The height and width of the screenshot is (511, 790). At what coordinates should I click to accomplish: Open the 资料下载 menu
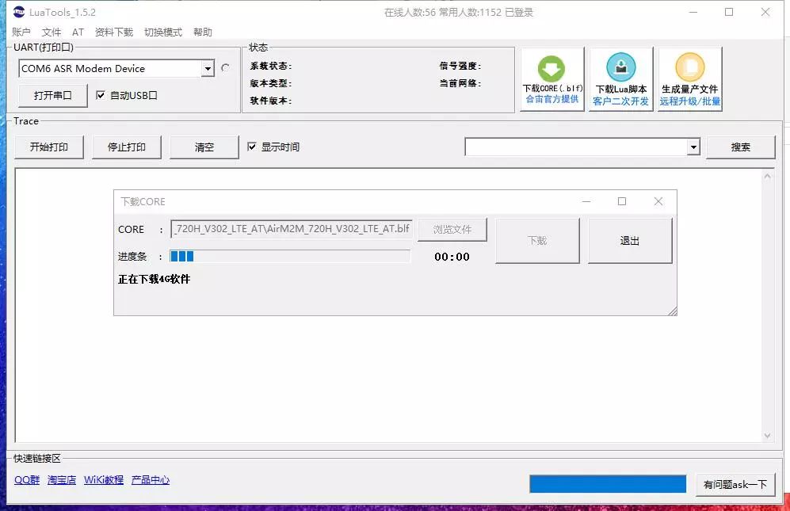coord(114,32)
